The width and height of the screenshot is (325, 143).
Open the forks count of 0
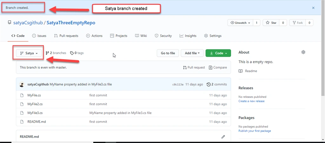point(309,23)
